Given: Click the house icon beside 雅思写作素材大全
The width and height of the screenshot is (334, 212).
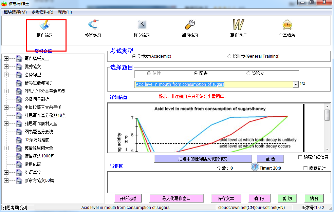Looking at the screenshot, I should tap(19, 123).
